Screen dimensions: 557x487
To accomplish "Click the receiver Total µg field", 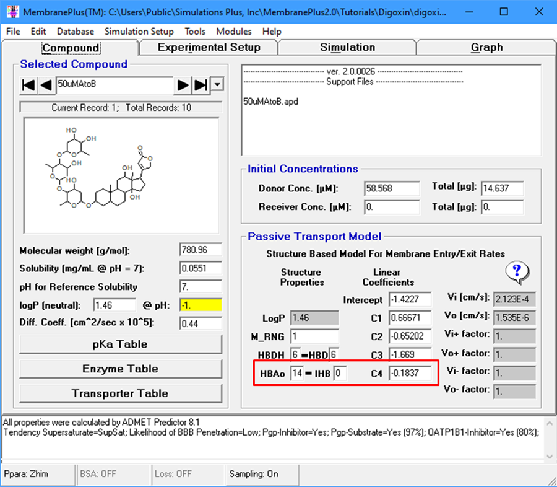I will (x=503, y=207).
